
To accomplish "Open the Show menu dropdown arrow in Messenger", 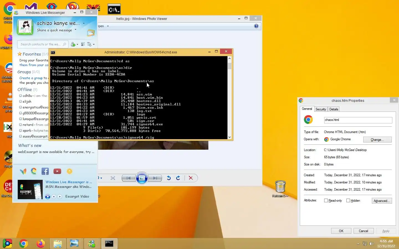I will pyautogui.click(x=94, y=44).
